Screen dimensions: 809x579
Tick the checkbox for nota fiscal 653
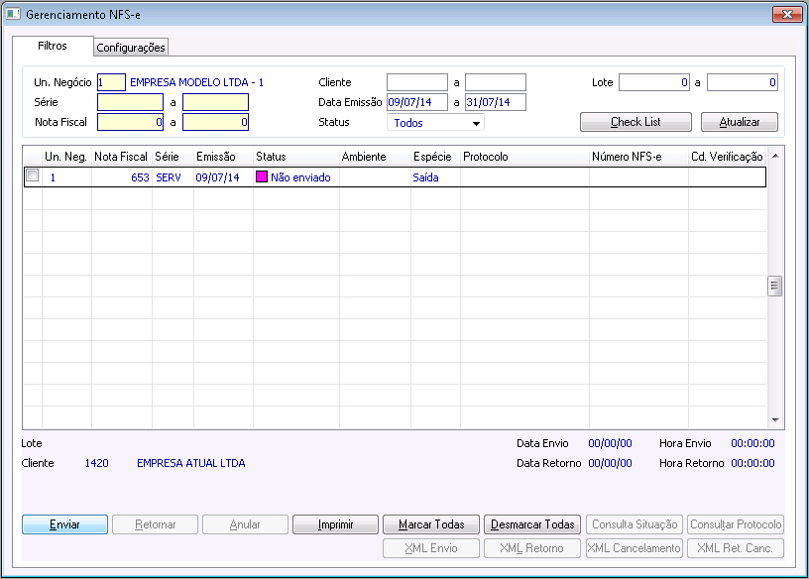(x=32, y=174)
